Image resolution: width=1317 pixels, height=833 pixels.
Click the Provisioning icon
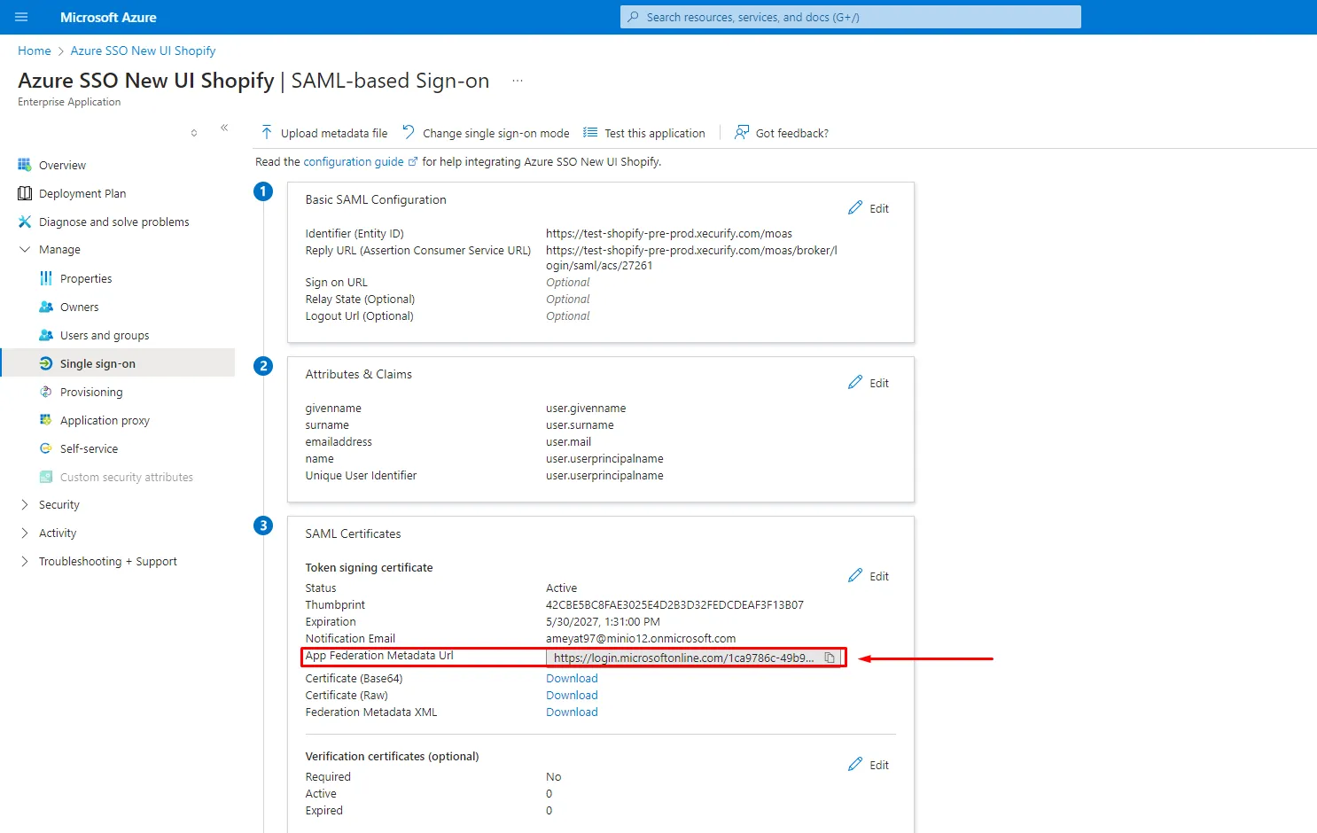pyautogui.click(x=46, y=392)
